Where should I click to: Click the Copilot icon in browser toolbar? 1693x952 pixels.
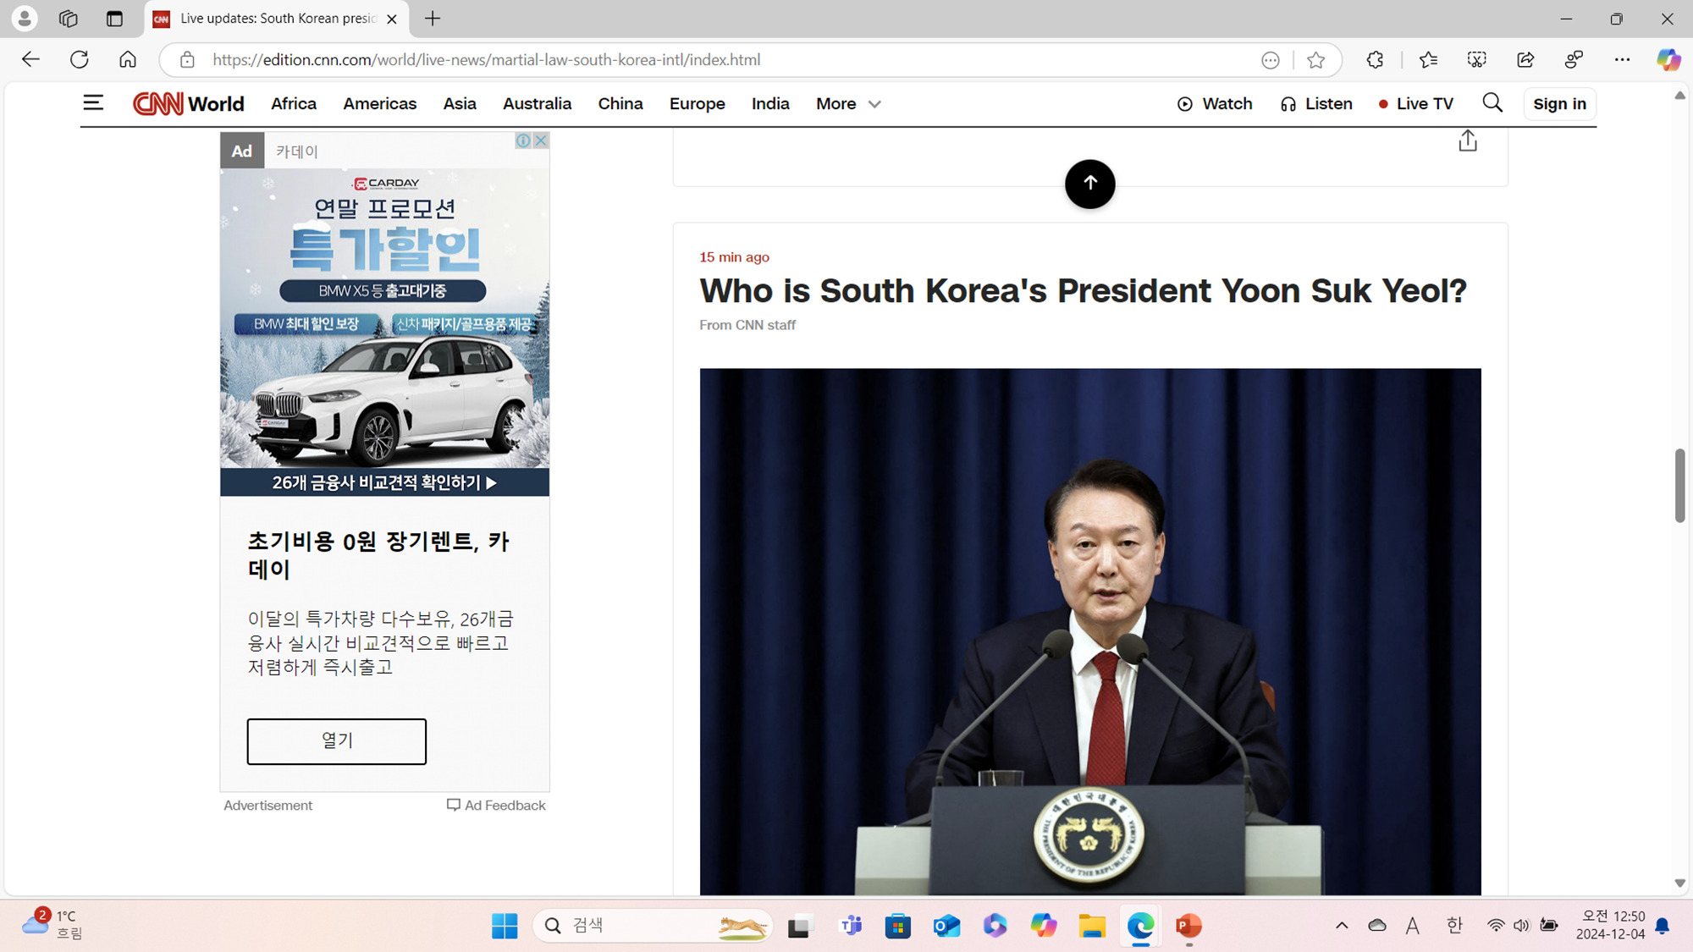click(x=1668, y=59)
